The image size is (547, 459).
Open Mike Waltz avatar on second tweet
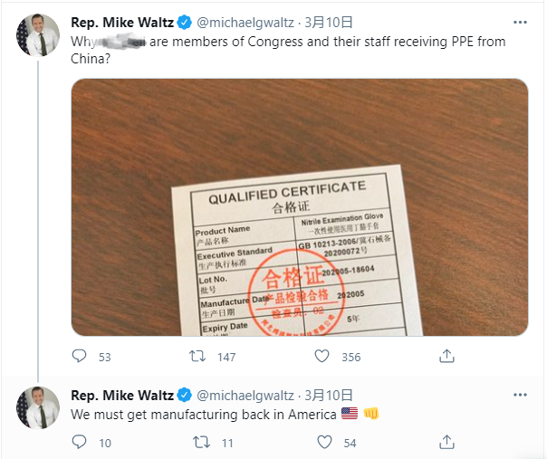36,408
